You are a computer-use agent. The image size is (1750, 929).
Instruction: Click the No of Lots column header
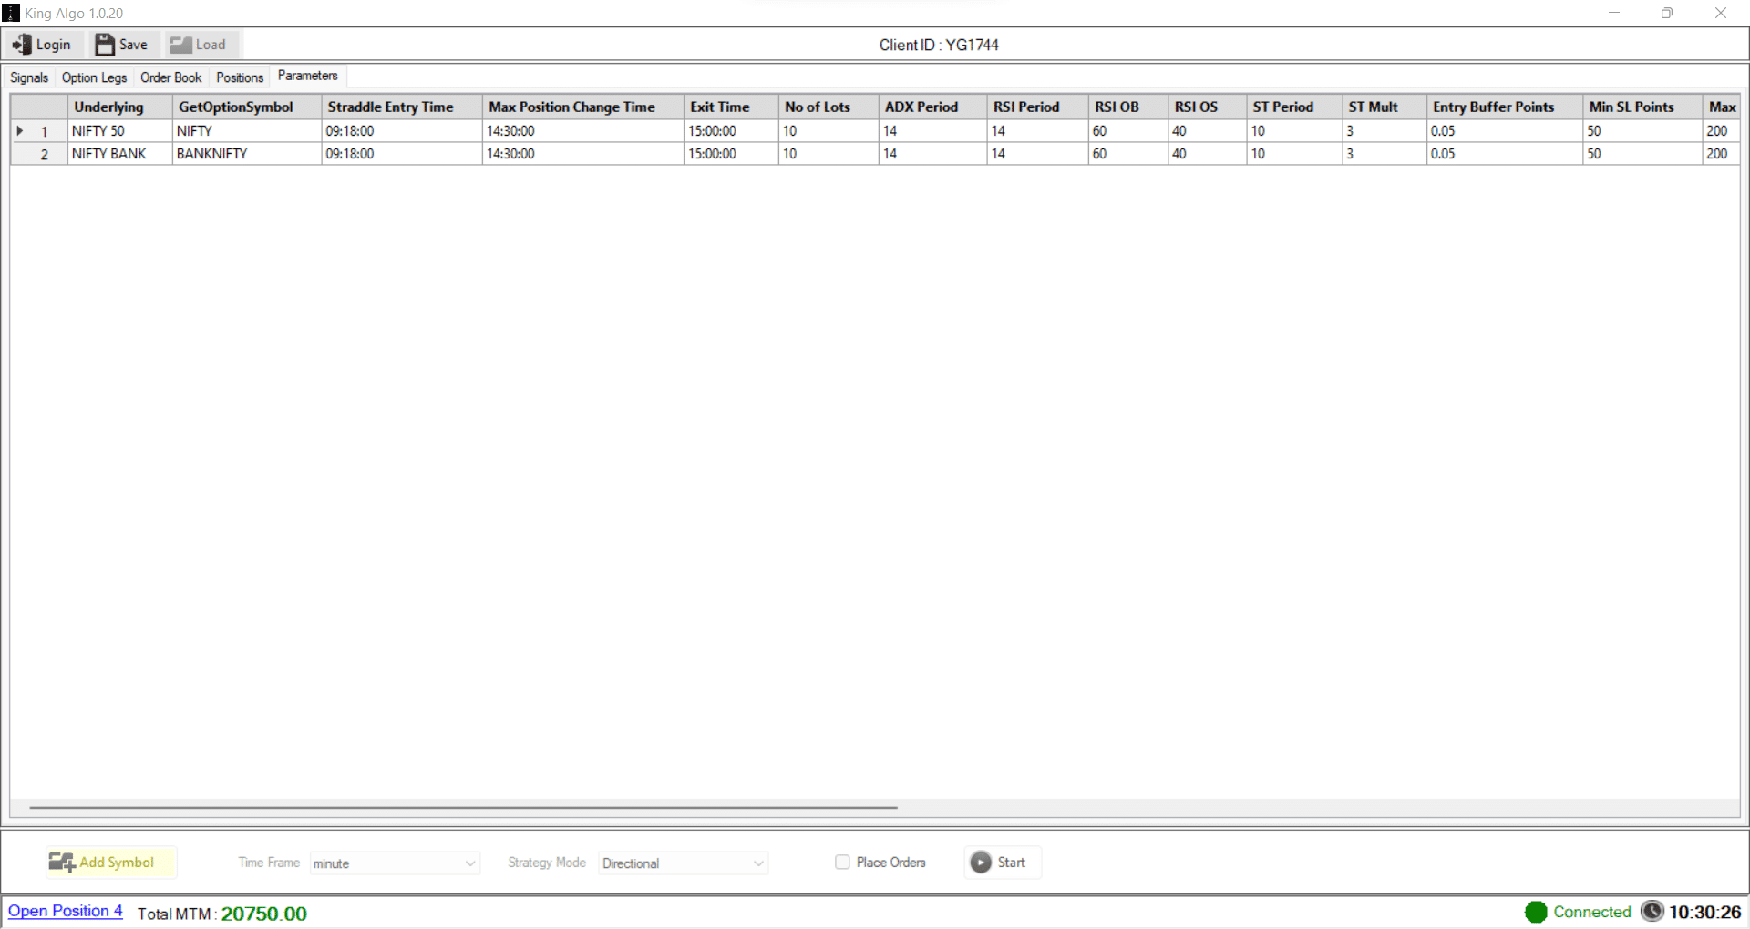pyautogui.click(x=829, y=107)
